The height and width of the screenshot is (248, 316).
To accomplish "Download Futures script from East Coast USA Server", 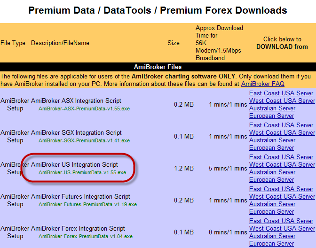I will (281, 189).
